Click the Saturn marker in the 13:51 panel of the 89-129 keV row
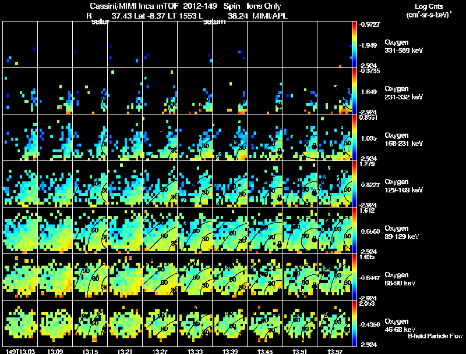 (x=314, y=239)
